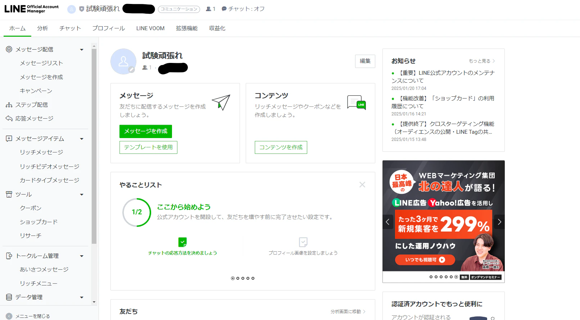Open the ショップカード利用履歴 notice
The image size is (580, 320).
443,102
